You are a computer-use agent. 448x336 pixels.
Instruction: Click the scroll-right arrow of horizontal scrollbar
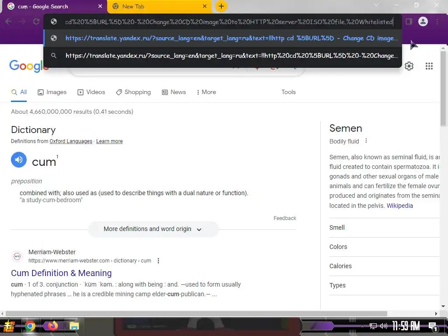pos(436,314)
